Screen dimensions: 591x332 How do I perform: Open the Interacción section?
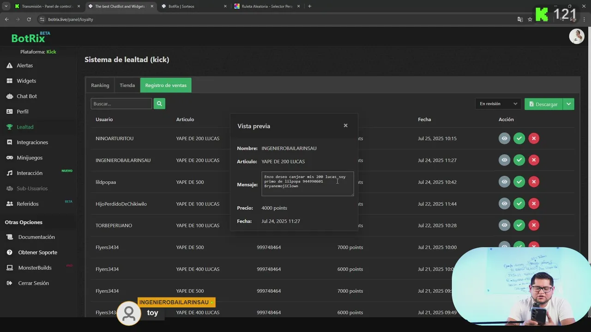[30, 173]
